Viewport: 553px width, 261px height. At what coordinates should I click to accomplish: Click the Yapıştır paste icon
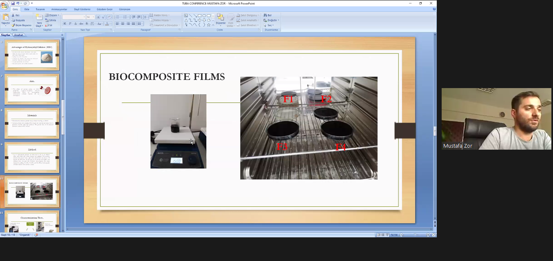click(6, 19)
